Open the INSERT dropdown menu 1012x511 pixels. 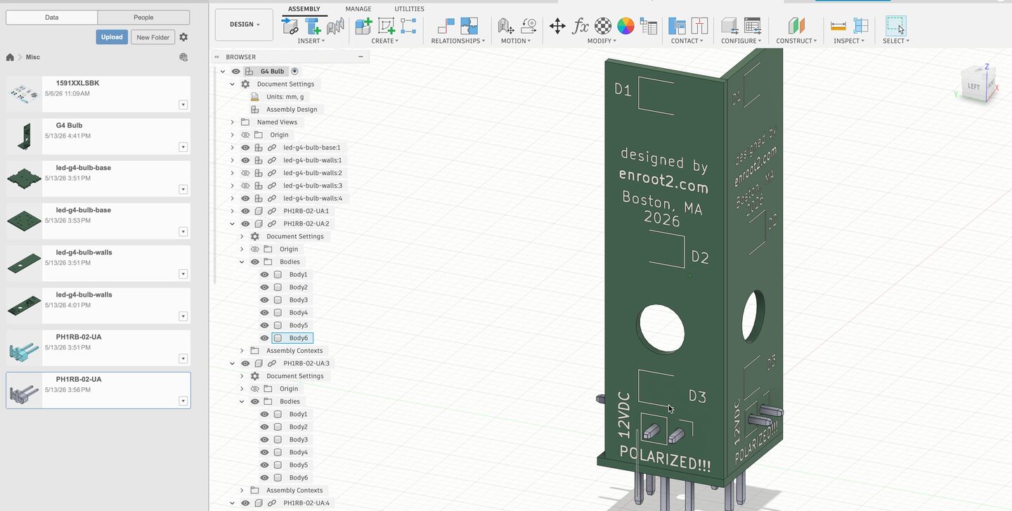[311, 41]
